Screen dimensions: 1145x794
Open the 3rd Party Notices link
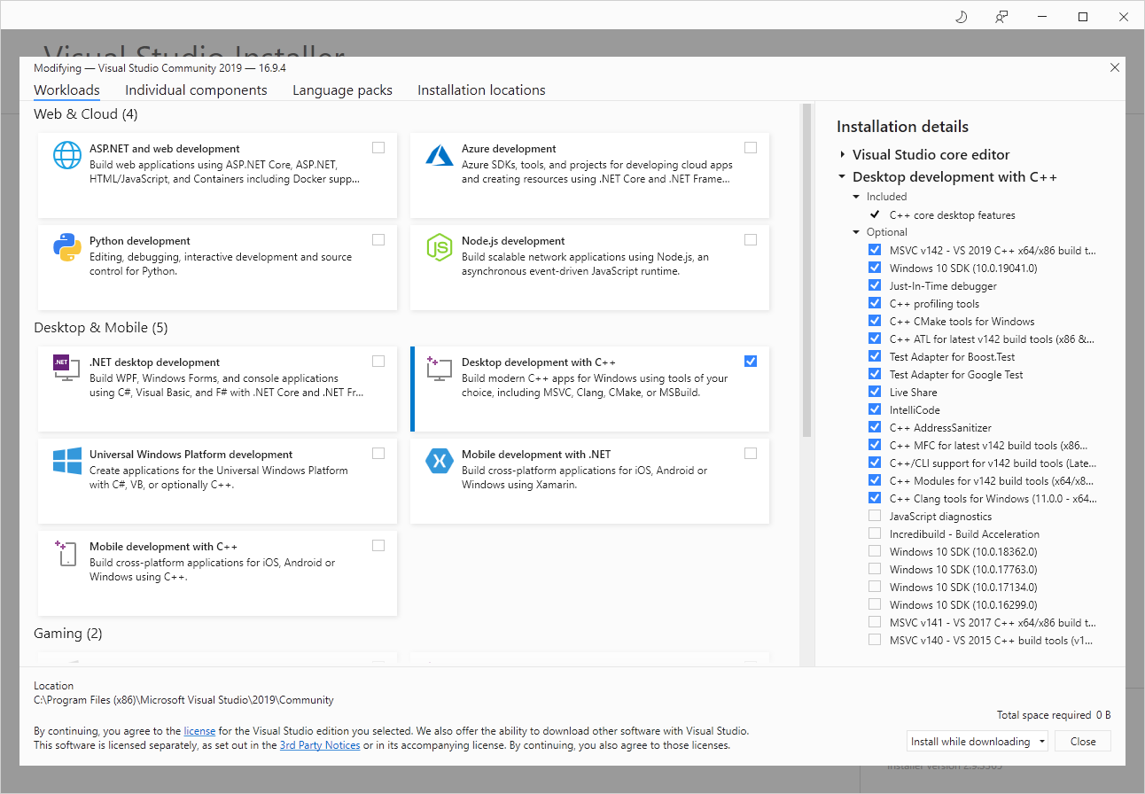320,745
